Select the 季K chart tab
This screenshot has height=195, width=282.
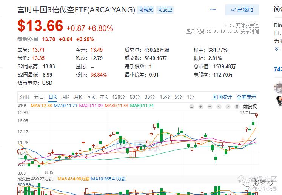pyautogui.click(x=91, y=97)
